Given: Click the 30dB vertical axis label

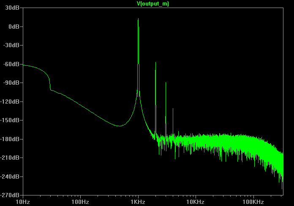Looking at the screenshot, I should [x=12, y=8].
